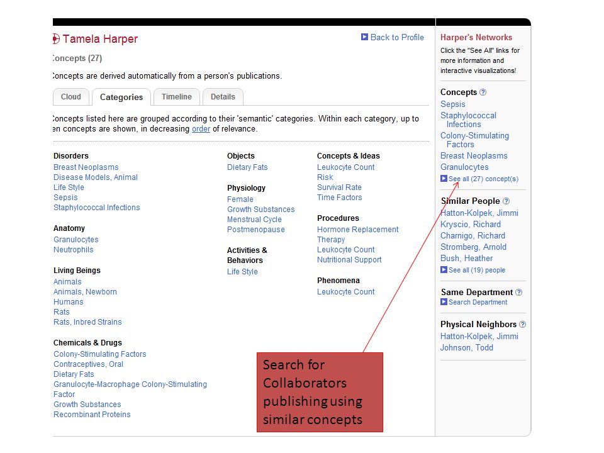This screenshot has height=453, width=604.
Task: Open Leukocyte Count under Procedures
Action: click(345, 250)
